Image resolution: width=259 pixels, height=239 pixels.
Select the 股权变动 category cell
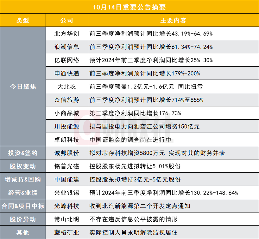tap(23, 166)
